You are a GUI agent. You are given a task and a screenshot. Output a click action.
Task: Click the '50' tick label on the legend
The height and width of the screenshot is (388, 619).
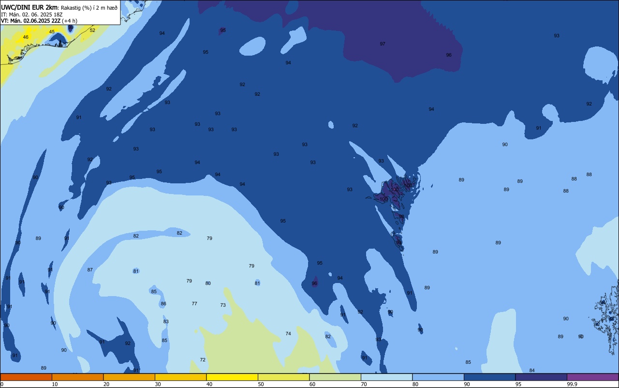point(261,384)
